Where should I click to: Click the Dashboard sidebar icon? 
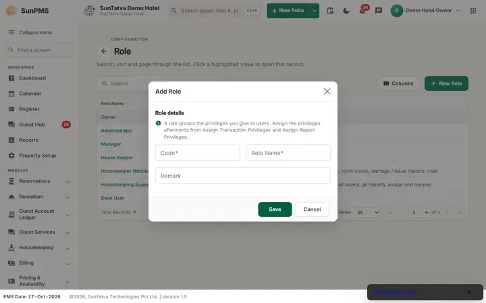11,78
